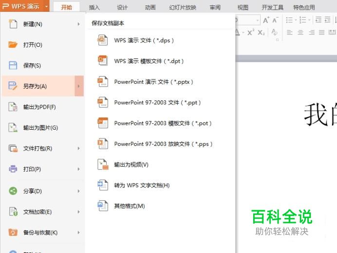Choose WPS 演示 文件 (*.dps)
This screenshot has width=337, height=253.
144,40
